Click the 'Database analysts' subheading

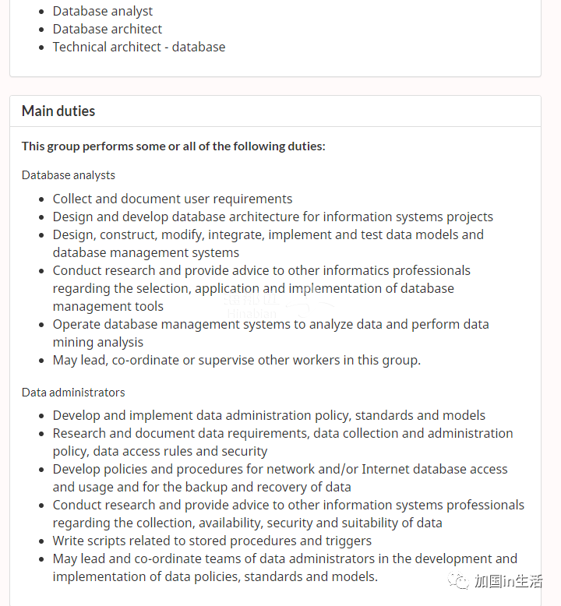tap(69, 175)
